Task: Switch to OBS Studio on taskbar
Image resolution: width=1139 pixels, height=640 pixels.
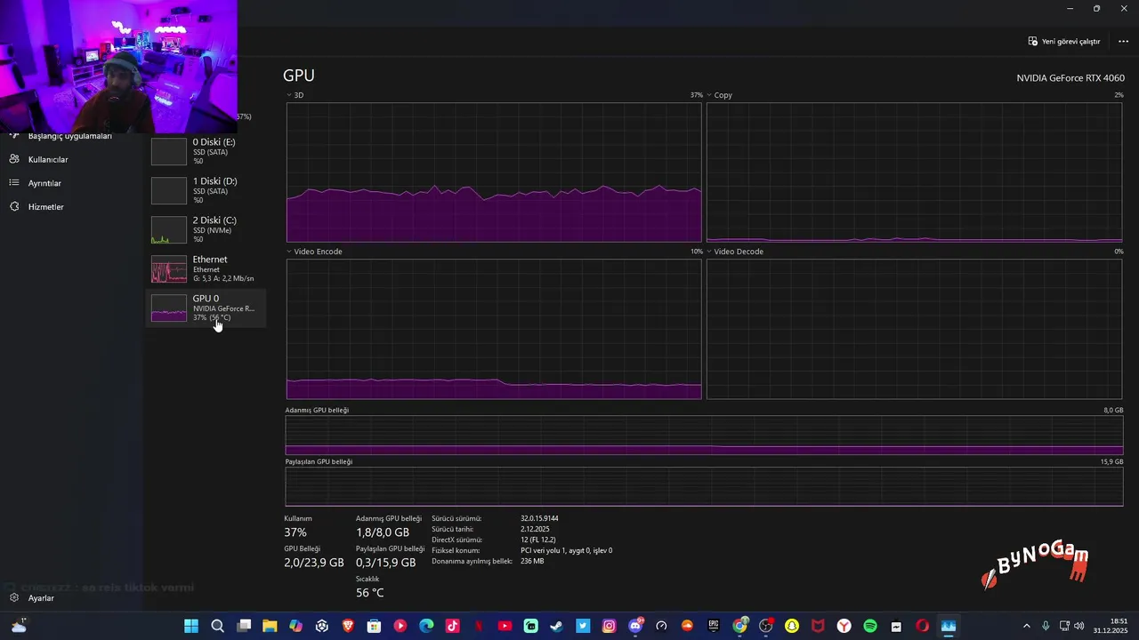Action: click(765, 626)
